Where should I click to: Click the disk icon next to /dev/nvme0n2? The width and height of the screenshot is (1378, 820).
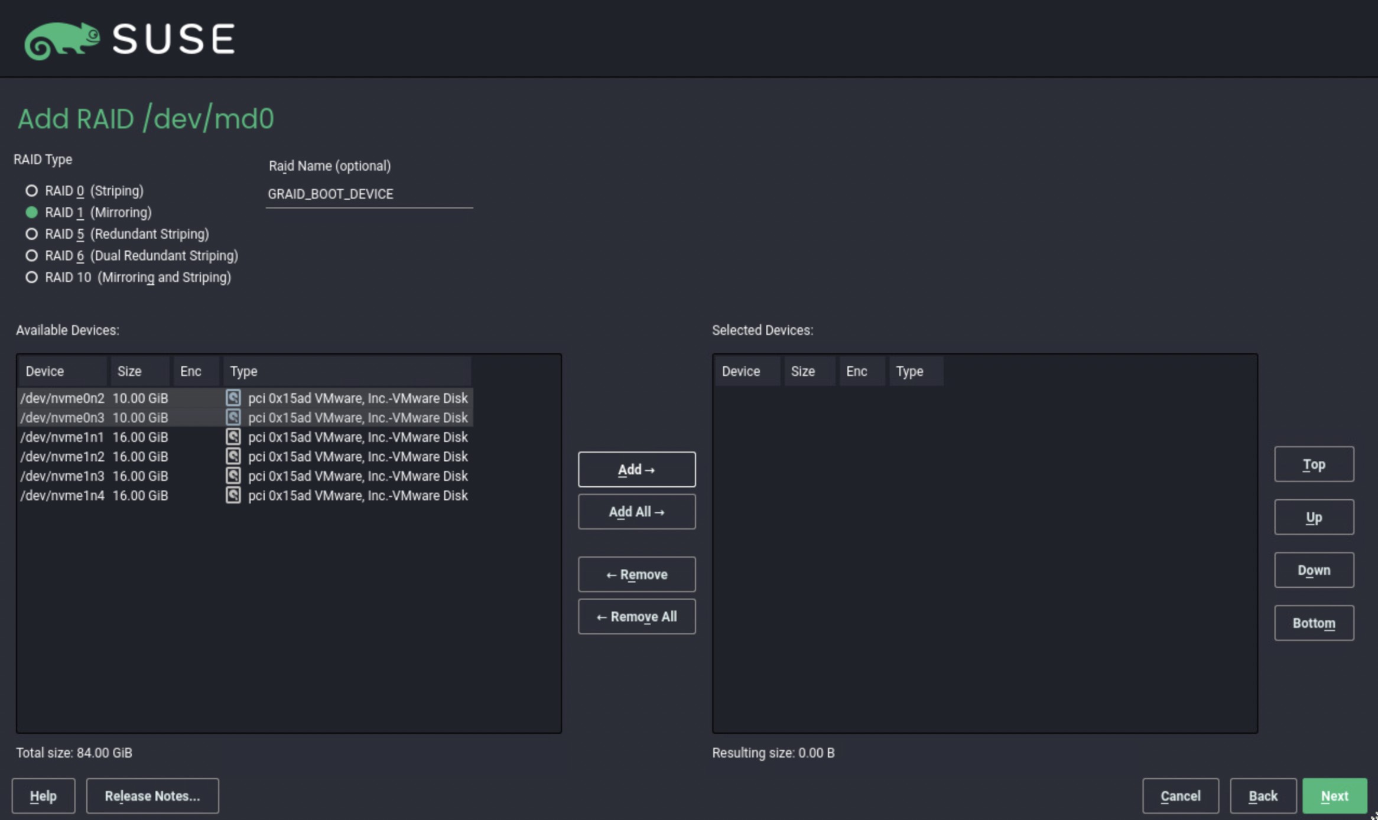(x=233, y=398)
